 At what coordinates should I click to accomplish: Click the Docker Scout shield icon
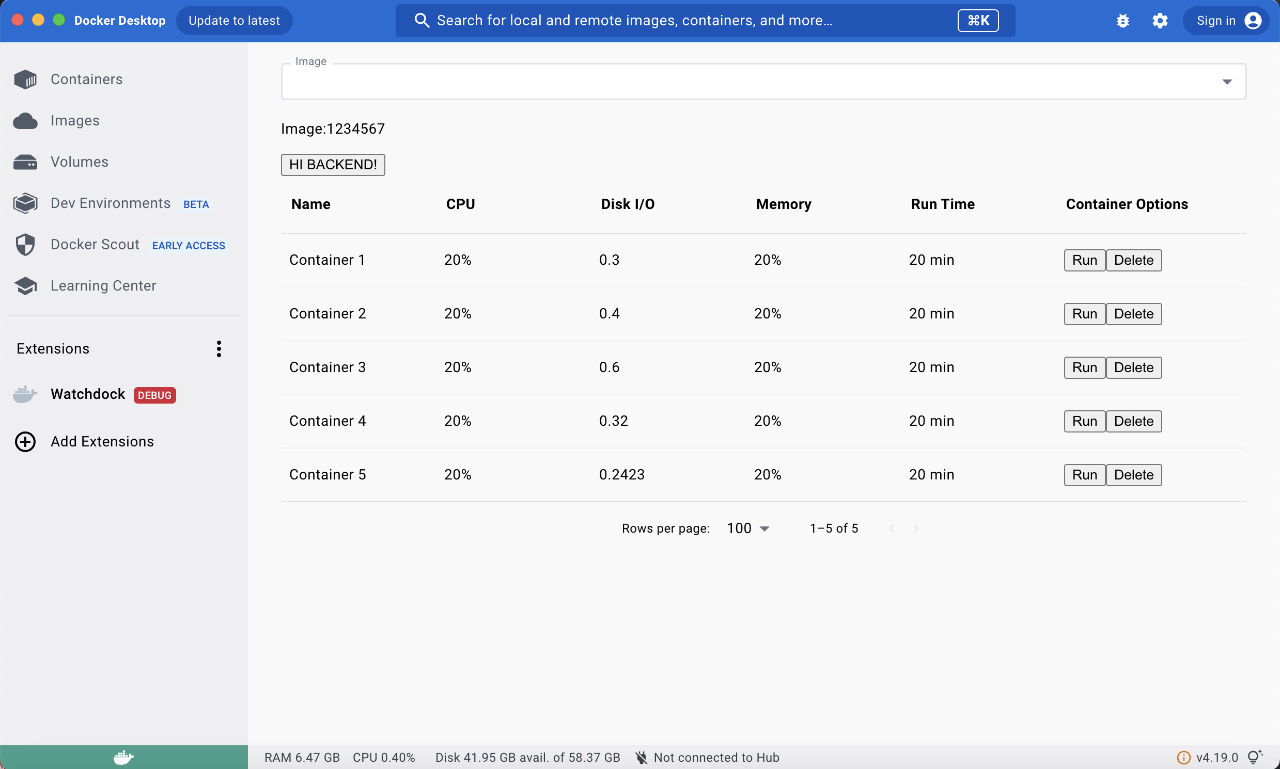pos(25,245)
